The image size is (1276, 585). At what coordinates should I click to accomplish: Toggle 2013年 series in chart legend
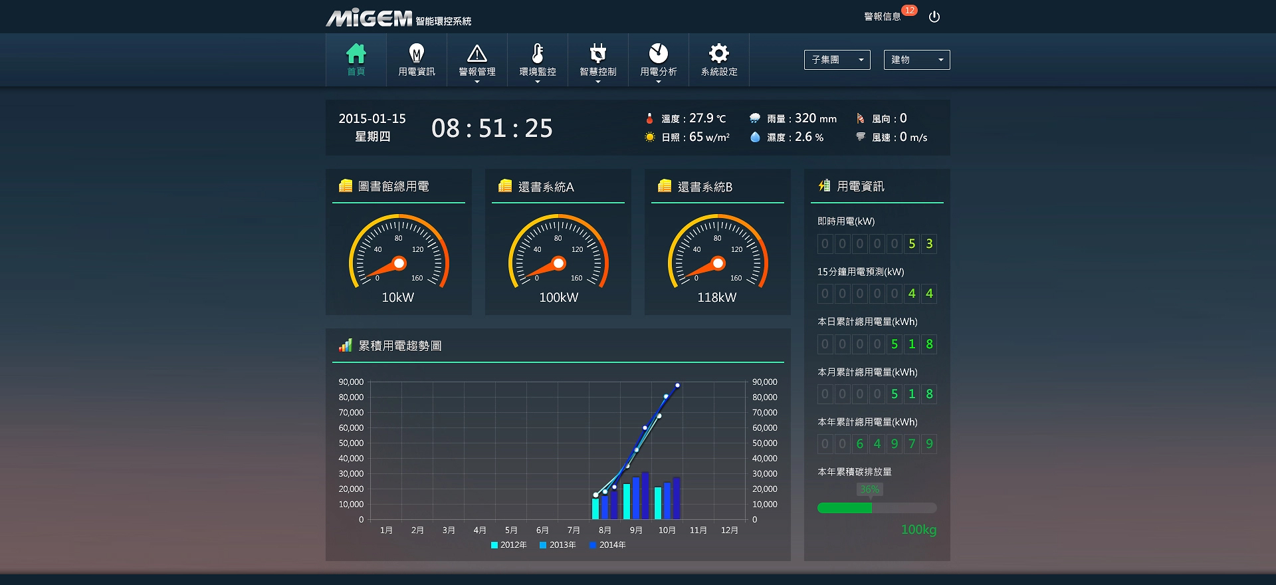pos(558,545)
